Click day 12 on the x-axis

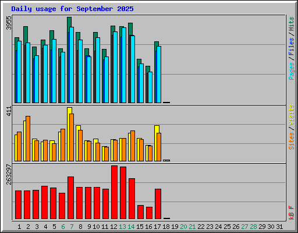click(113, 227)
